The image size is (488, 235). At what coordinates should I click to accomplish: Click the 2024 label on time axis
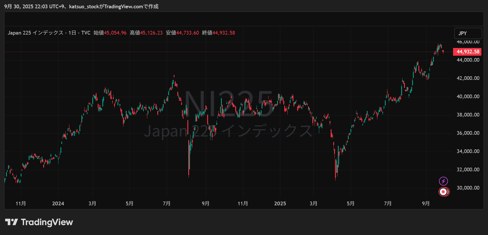tap(58, 203)
